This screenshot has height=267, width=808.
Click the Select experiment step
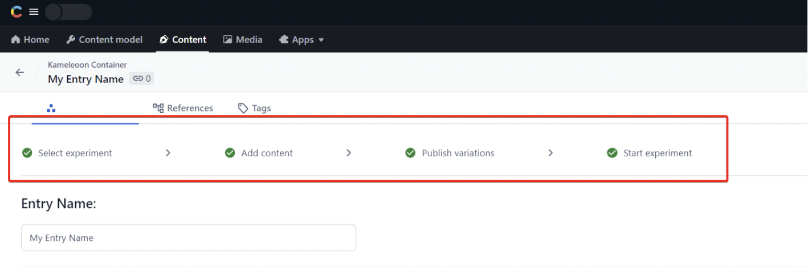tap(75, 153)
